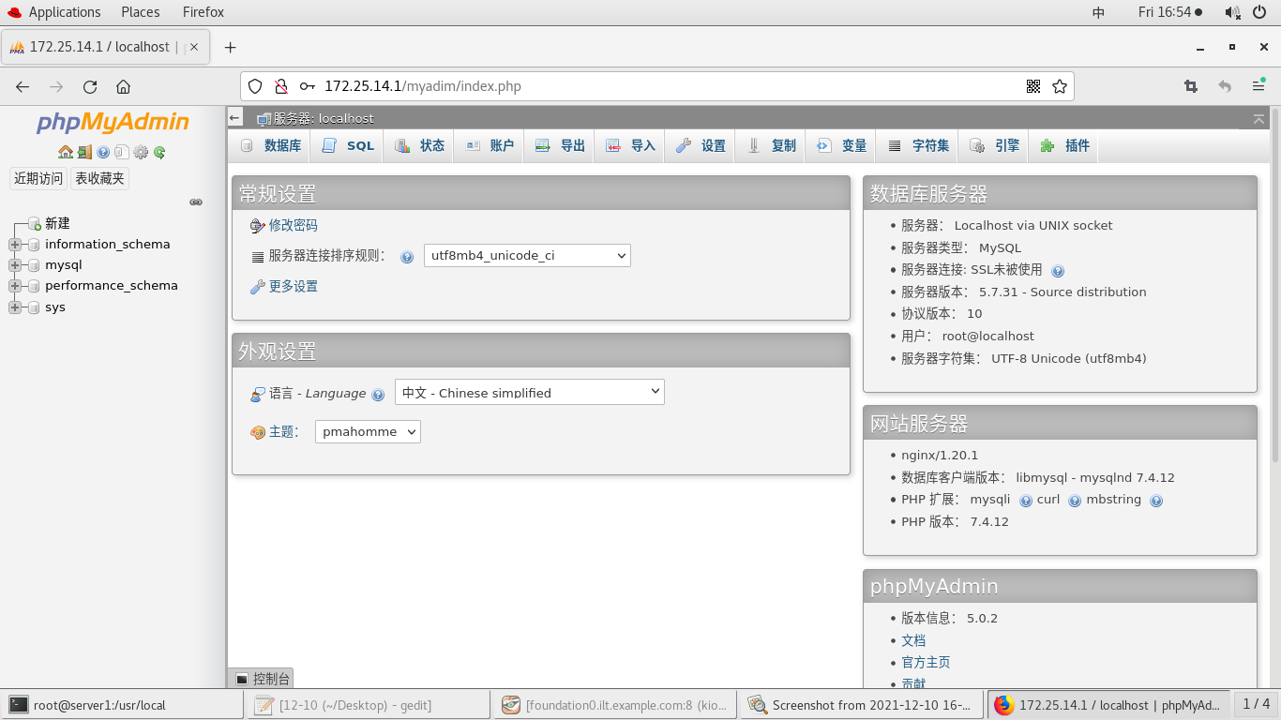Switch to the 导出 tab
1281x720 pixels.
click(560, 145)
